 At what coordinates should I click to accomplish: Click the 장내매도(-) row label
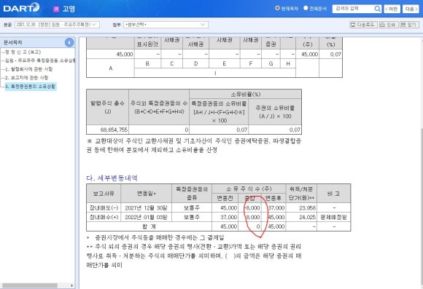104,208
